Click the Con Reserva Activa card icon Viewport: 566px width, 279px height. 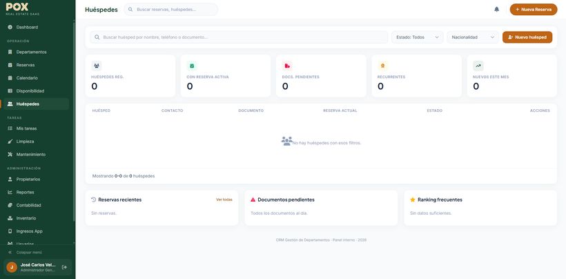(x=192, y=66)
